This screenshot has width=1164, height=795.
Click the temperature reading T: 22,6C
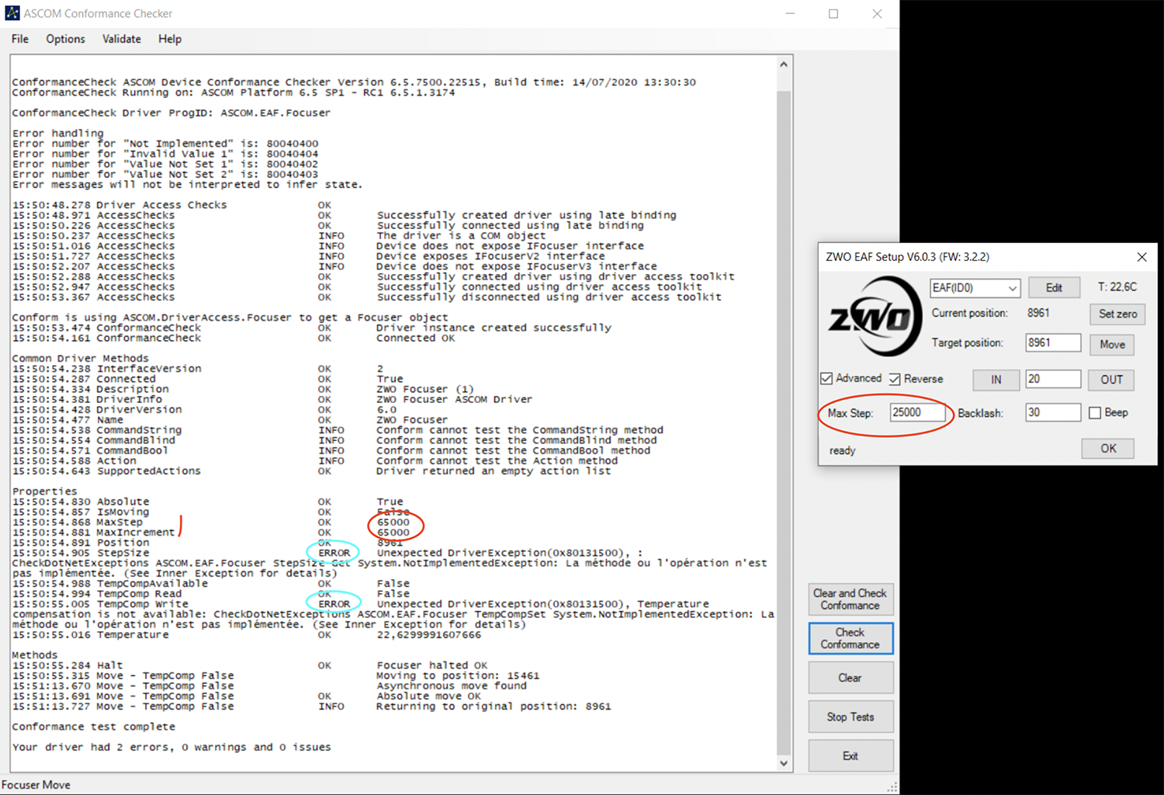(1117, 287)
